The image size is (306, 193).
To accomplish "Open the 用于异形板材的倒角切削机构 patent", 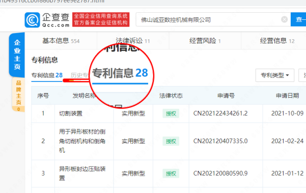I will 82,141.
